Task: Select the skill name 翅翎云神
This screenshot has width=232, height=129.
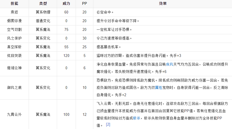Action: click(x=14, y=68)
